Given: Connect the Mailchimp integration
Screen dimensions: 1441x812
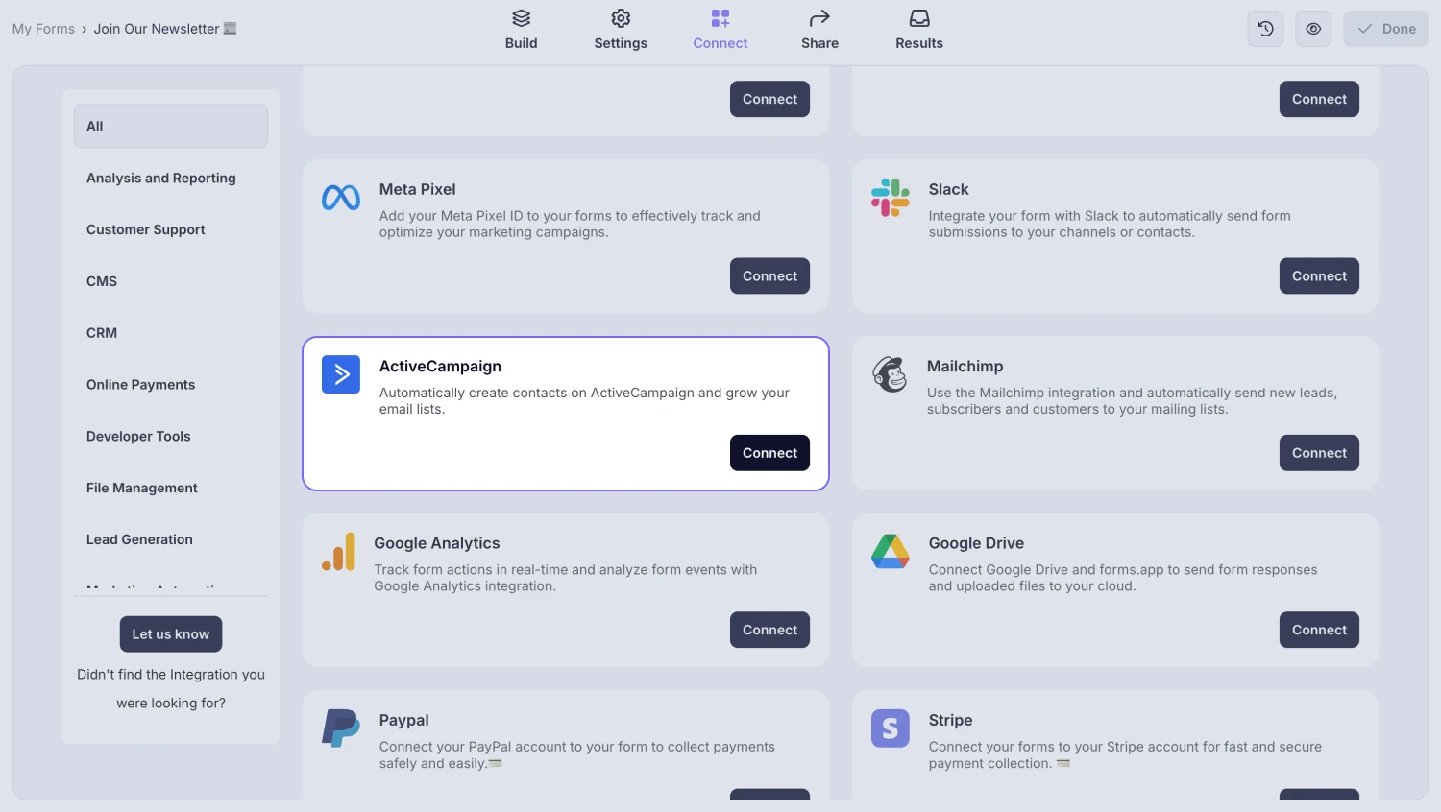Looking at the screenshot, I should pos(1319,453).
